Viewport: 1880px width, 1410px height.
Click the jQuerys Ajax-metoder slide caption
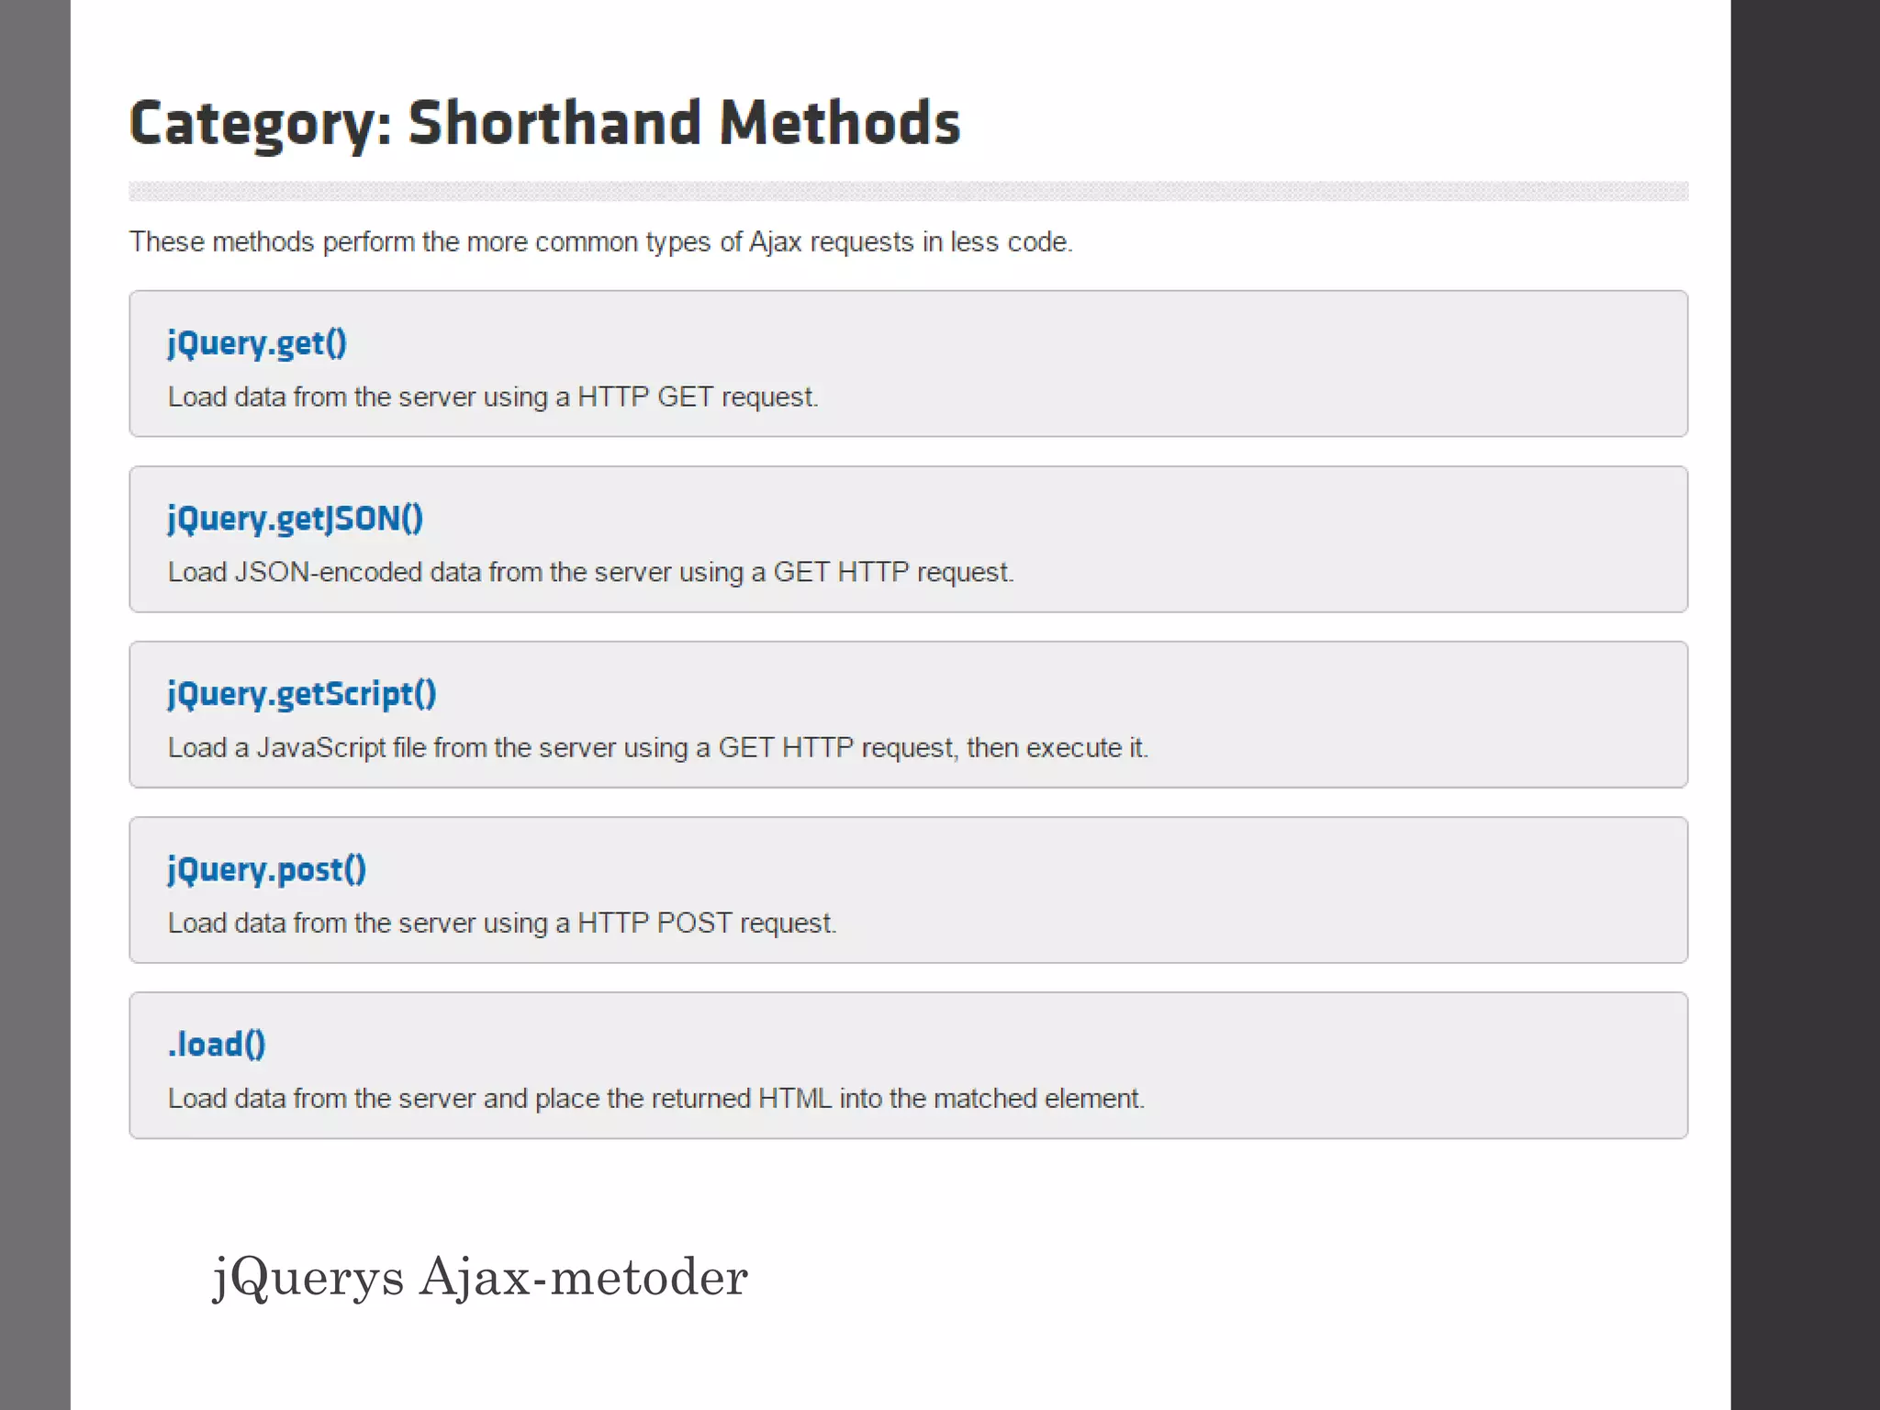click(480, 1278)
